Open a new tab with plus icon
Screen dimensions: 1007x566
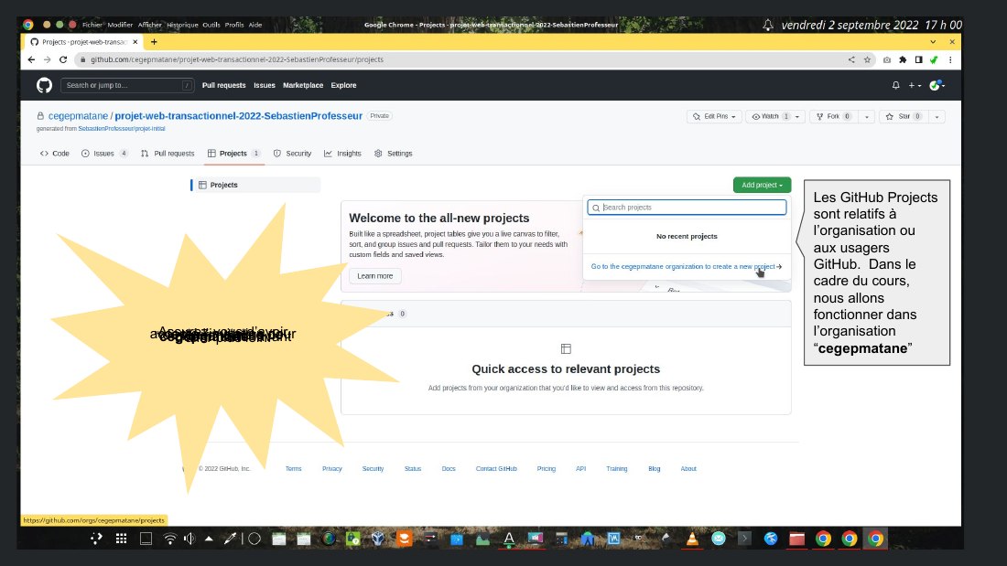pos(154,42)
